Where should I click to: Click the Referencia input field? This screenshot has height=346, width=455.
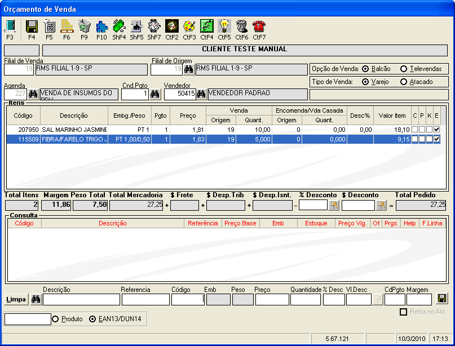(x=145, y=300)
